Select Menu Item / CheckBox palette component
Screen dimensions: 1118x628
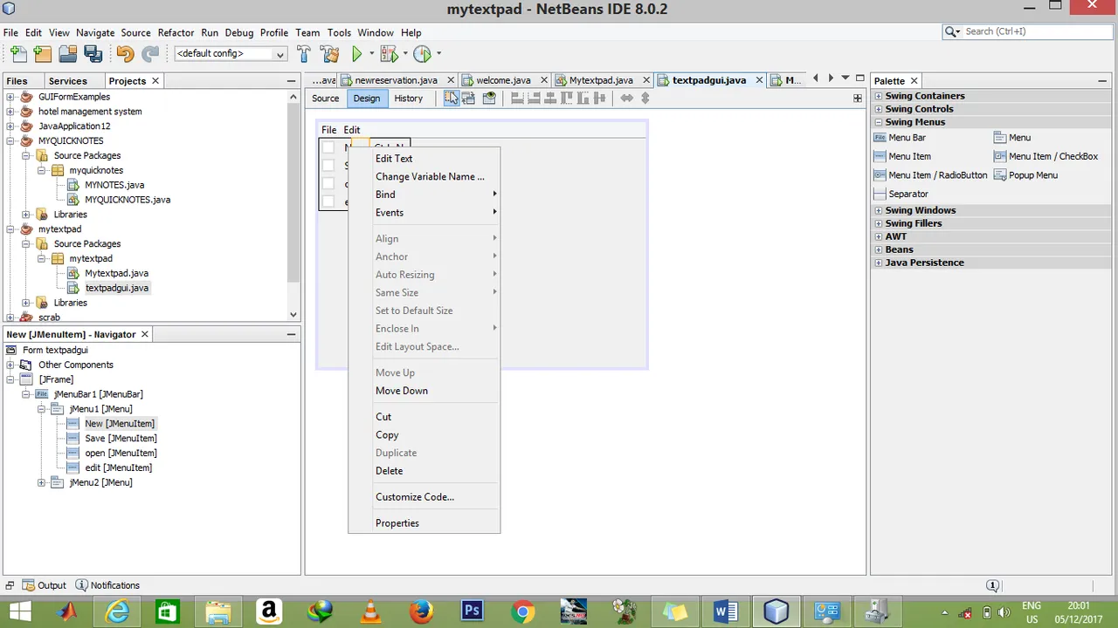click(1046, 156)
